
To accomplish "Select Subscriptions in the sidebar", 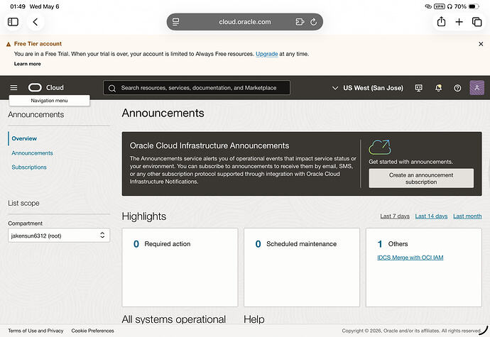I will click(x=29, y=167).
